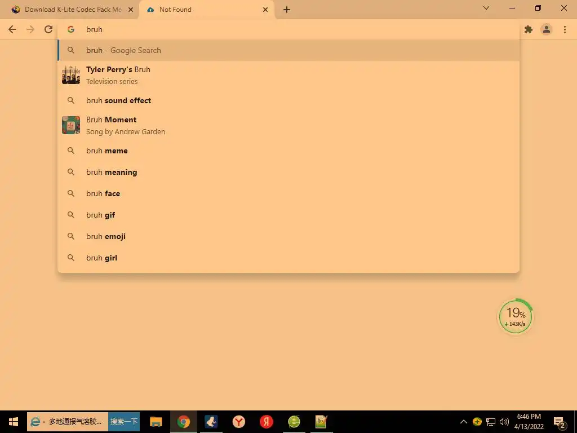Click Tyler Perry's Bruh thumbnail image

tap(71, 75)
